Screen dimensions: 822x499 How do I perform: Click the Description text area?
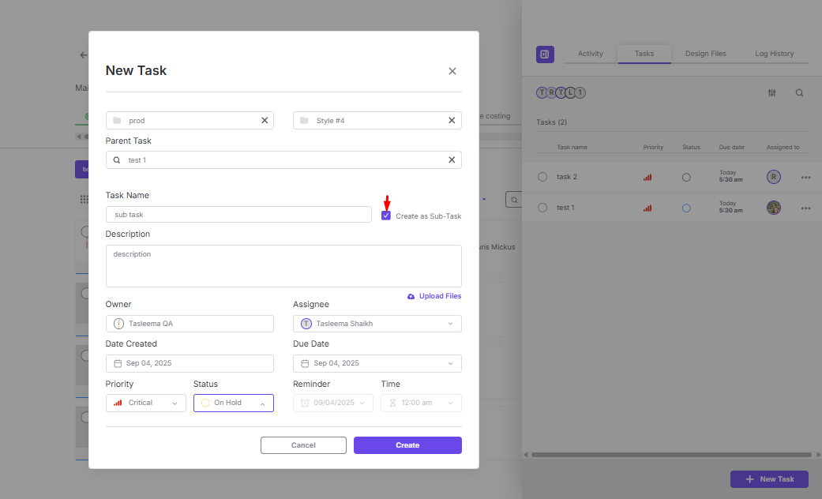(x=283, y=266)
